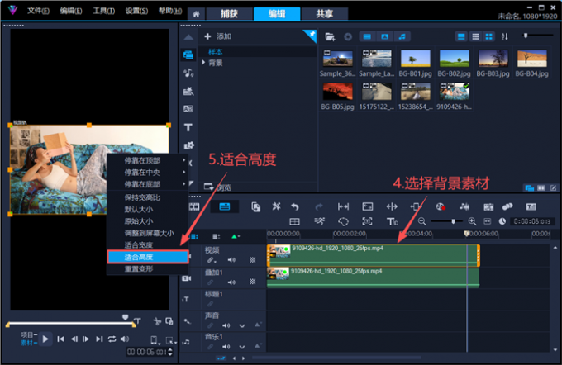Open the 工具 menu

click(103, 11)
